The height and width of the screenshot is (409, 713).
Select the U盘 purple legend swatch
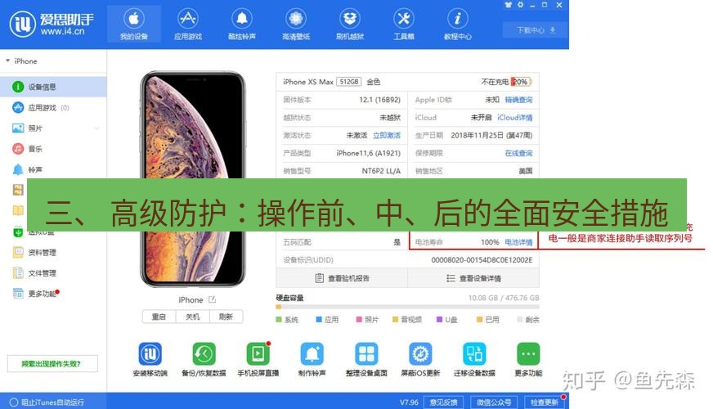[439, 319]
